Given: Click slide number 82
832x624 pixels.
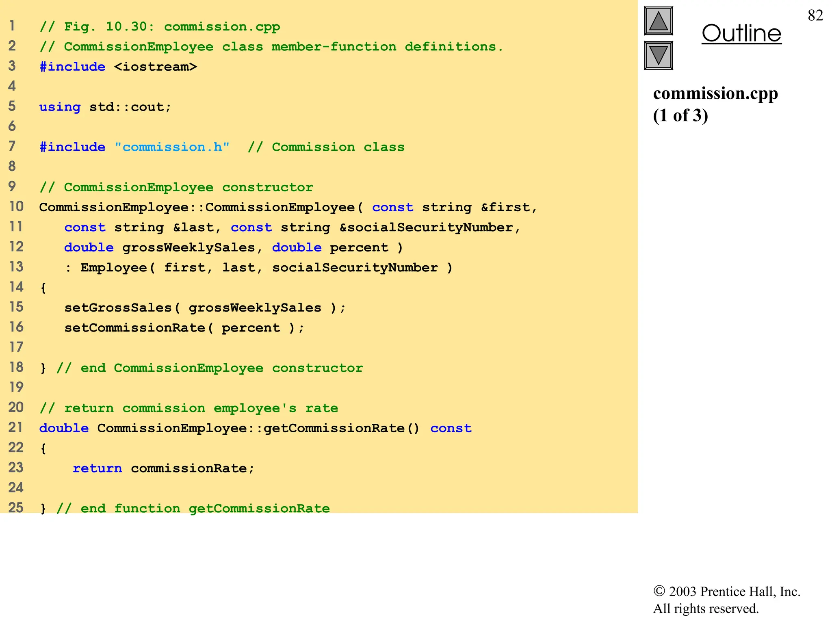Looking at the screenshot, I should tap(815, 15).
